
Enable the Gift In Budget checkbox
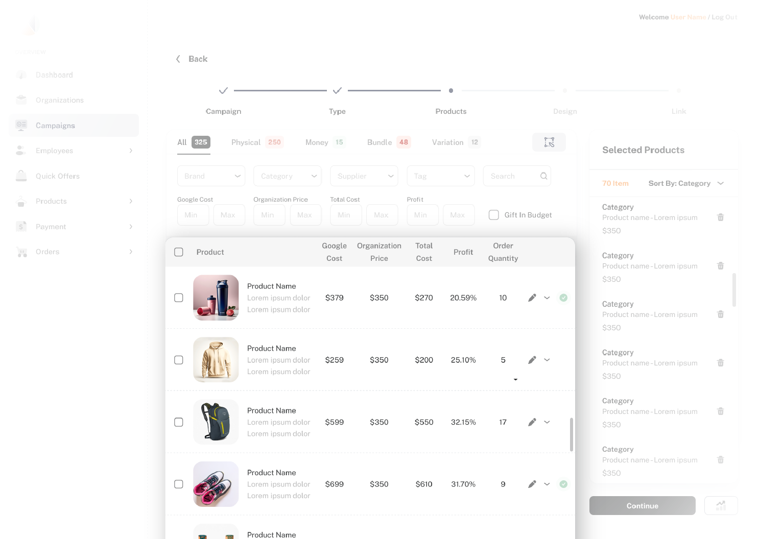pos(494,215)
